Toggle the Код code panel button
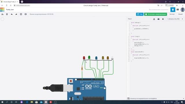 140,14
